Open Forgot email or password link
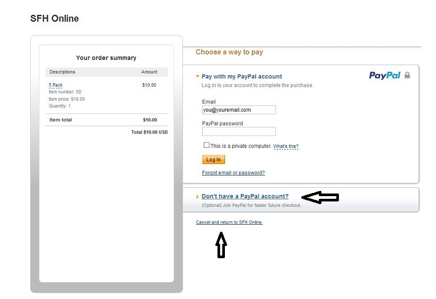 [233, 173]
